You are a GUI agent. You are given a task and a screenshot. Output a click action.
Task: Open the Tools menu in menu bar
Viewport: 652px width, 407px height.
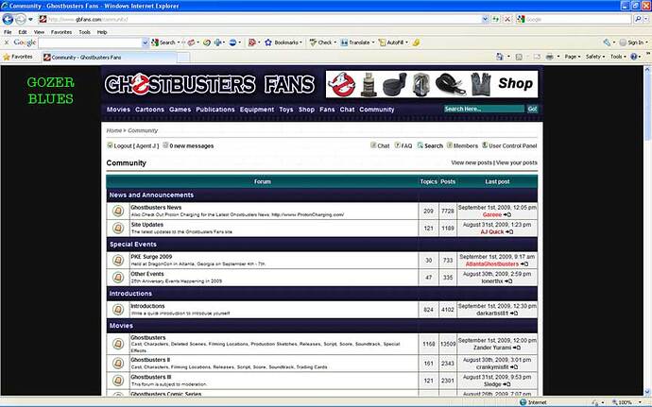click(84, 32)
